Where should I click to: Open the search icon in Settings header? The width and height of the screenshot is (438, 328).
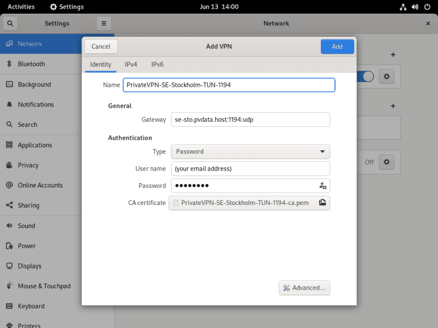pos(10,24)
